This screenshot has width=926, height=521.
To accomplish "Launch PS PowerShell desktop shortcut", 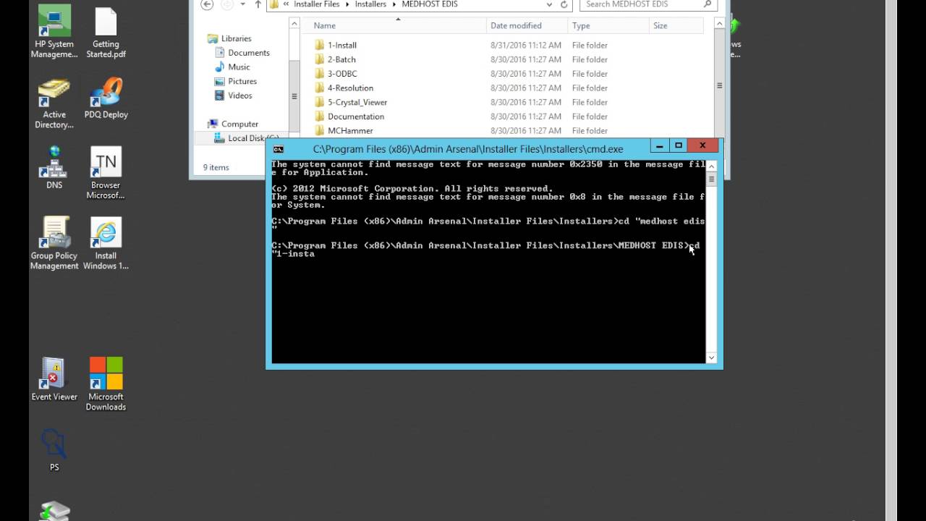I will (x=54, y=450).
